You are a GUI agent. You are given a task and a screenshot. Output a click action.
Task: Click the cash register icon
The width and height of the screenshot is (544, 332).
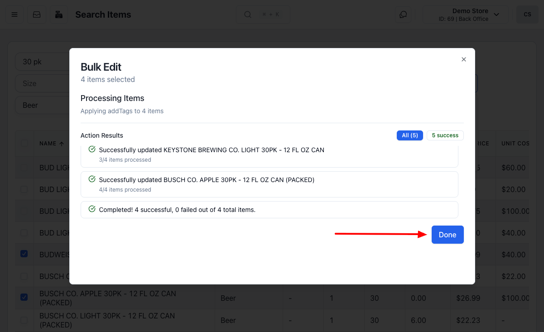pyautogui.click(x=58, y=14)
